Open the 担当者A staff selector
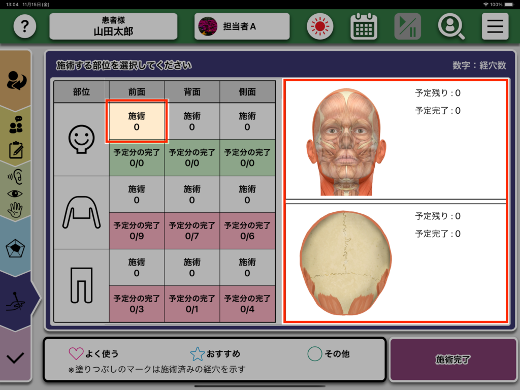Screen dimensions: 520x390 [x=242, y=26]
